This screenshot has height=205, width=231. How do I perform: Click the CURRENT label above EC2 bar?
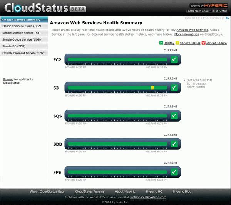[170, 50]
